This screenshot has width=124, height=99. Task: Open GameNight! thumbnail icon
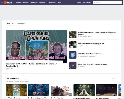pyautogui.click(x=73, y=65)
